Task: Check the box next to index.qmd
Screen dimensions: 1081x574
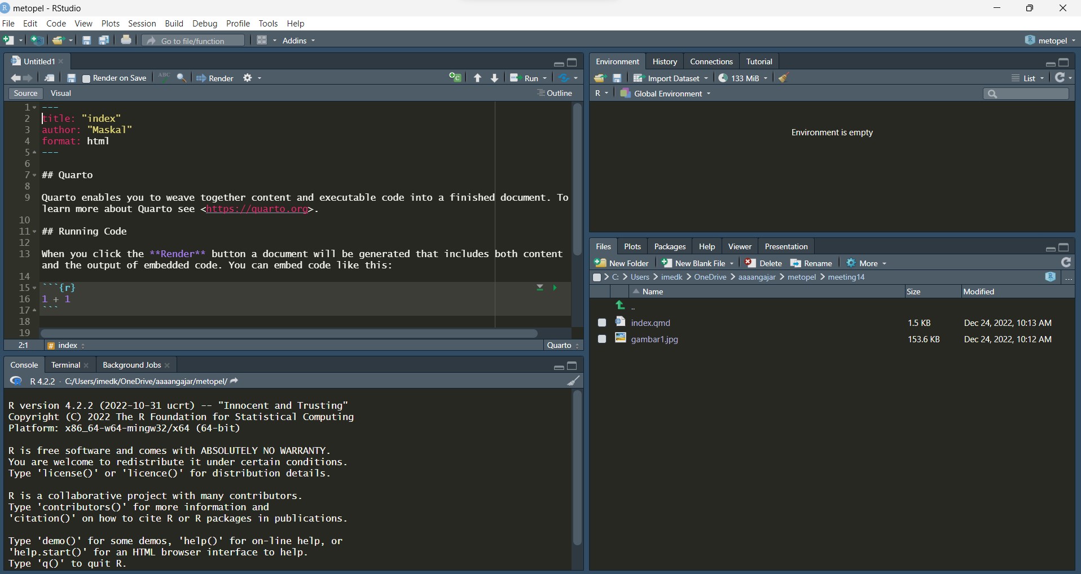Action: tap(602, 323)
